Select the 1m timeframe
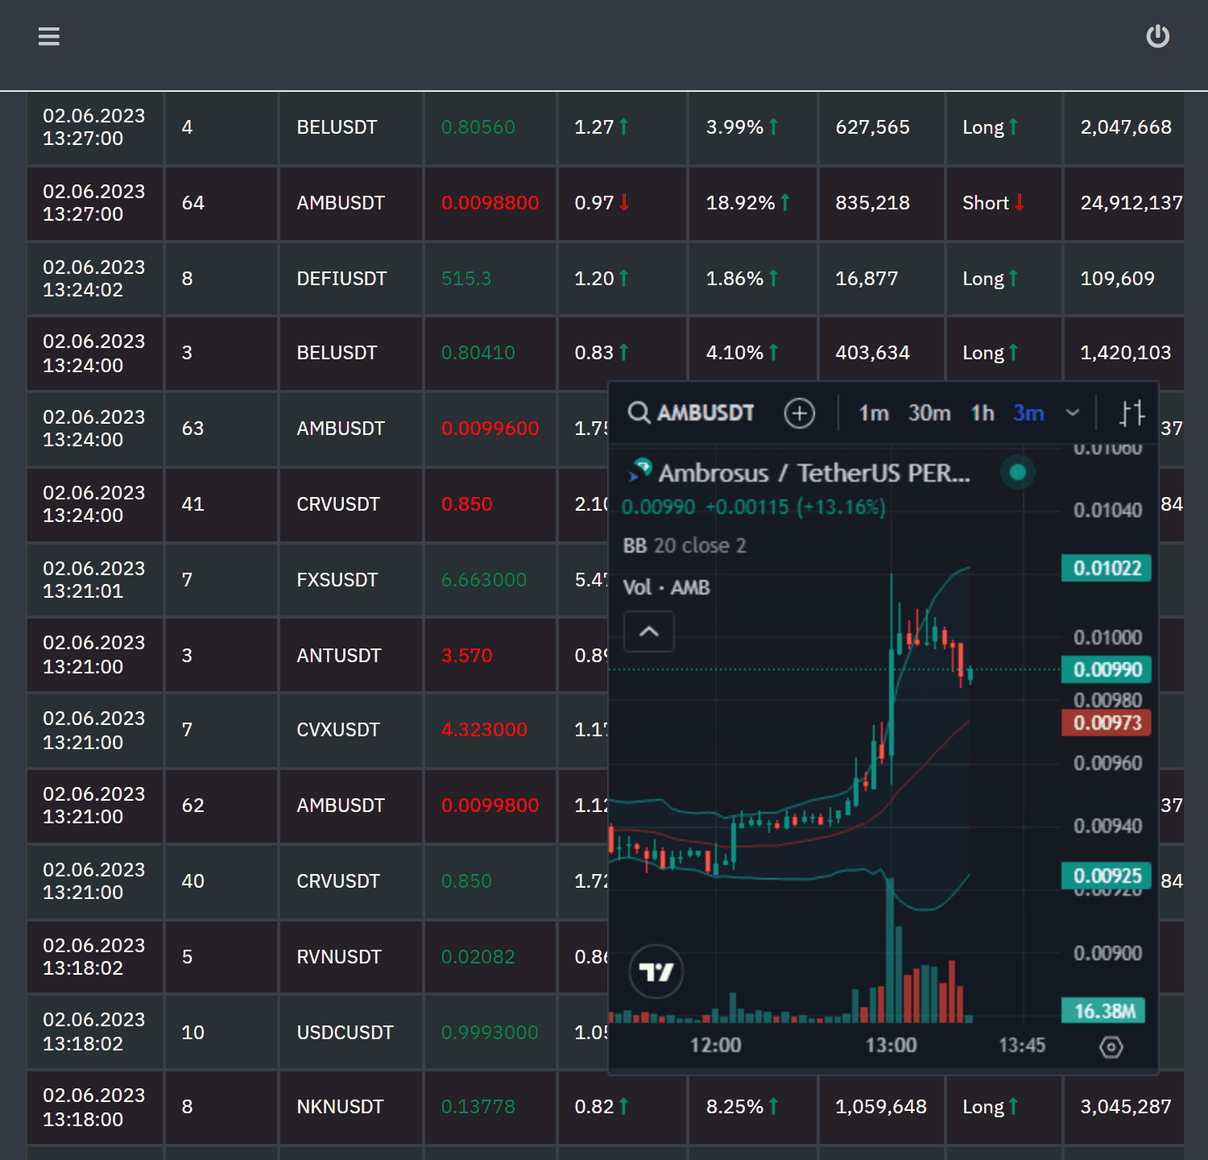1208x1160 pixels. pos(874,413)
